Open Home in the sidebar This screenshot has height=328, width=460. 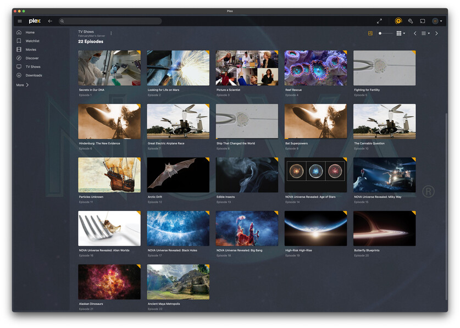click(30, 32)
